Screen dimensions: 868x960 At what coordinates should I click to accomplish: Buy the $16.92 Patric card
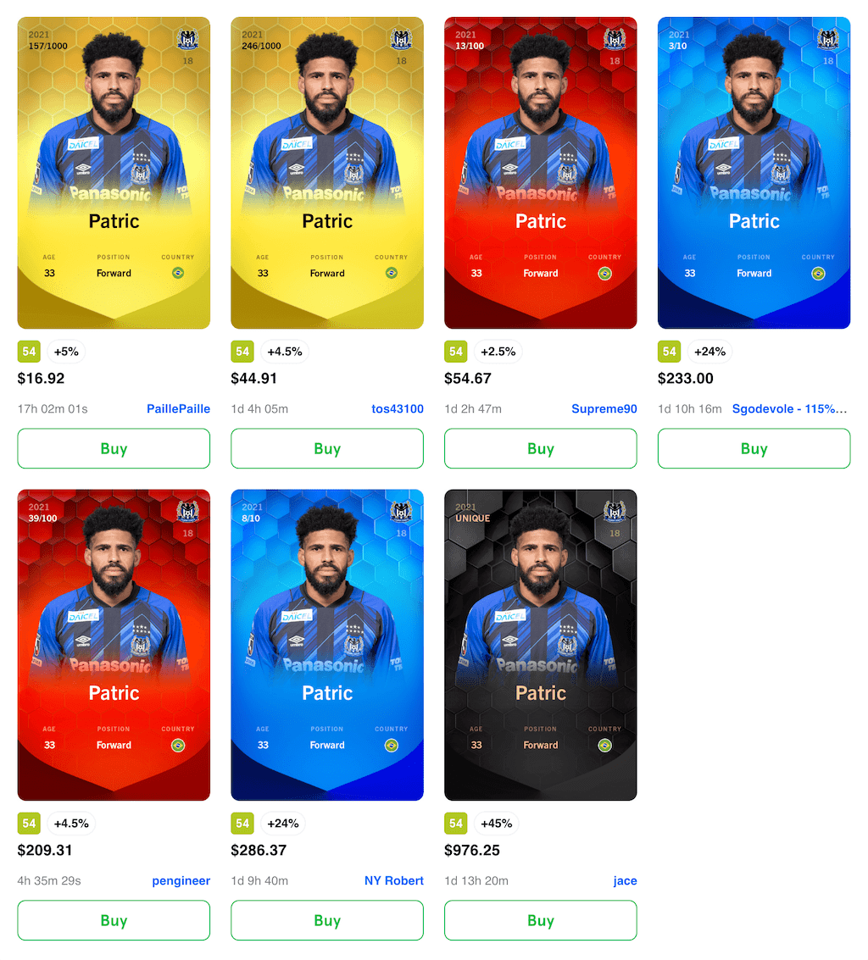tap(114, 449)
